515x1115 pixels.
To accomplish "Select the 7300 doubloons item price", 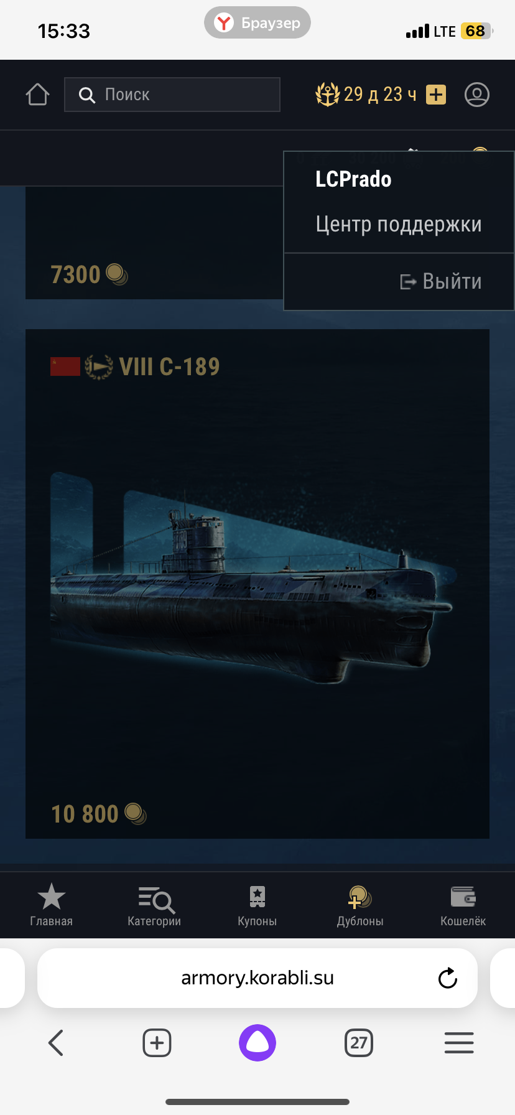I will pyautogui.click(x=89, y=274).
